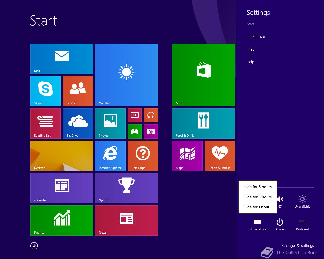Open the Mail tile

(62, 59)
